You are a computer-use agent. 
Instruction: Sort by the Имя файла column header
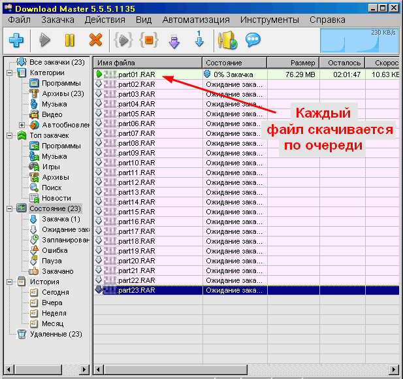point(148,63)
